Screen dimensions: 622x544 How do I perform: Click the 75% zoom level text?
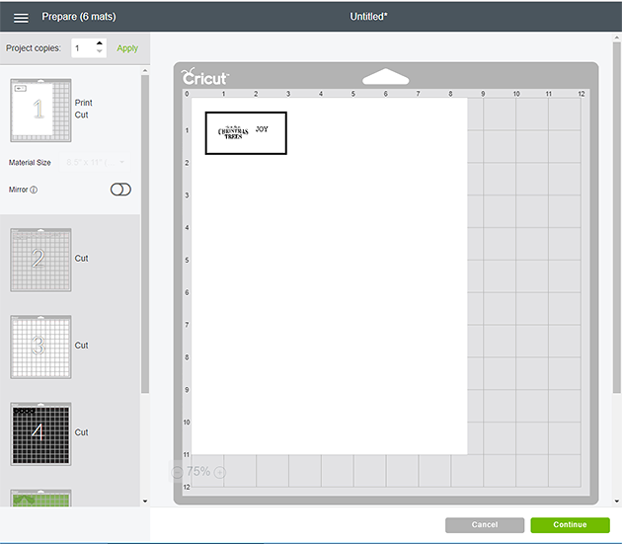[x=198, y=471]
